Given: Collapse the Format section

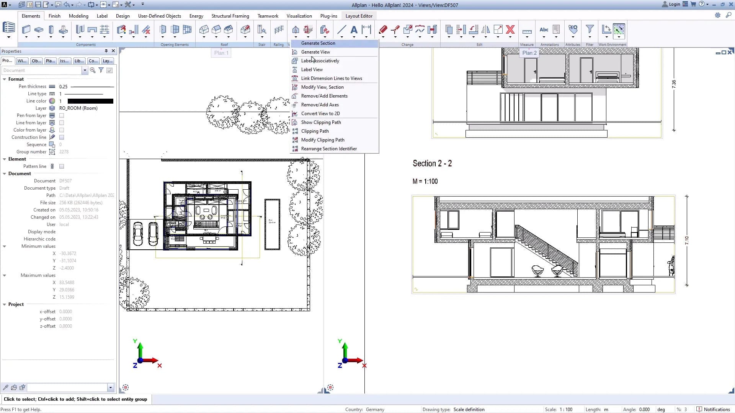Looking at the screenshot, I should tap(5, 79).
